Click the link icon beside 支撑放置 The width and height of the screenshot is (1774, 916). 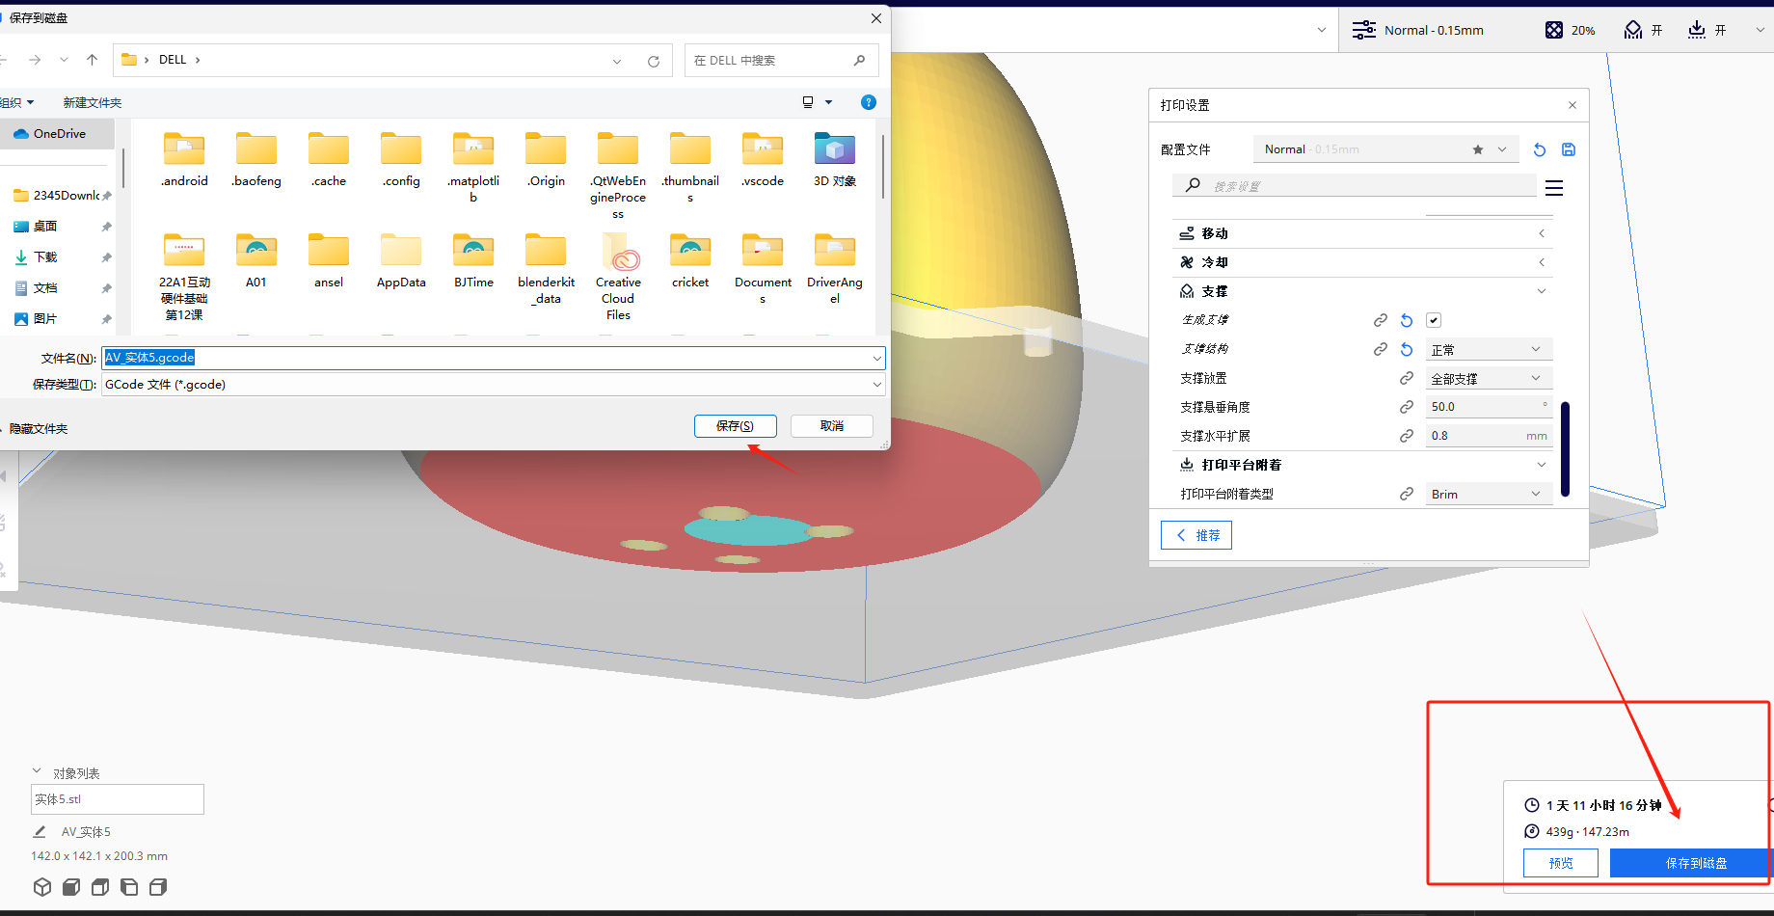[x=1407, y=378]
